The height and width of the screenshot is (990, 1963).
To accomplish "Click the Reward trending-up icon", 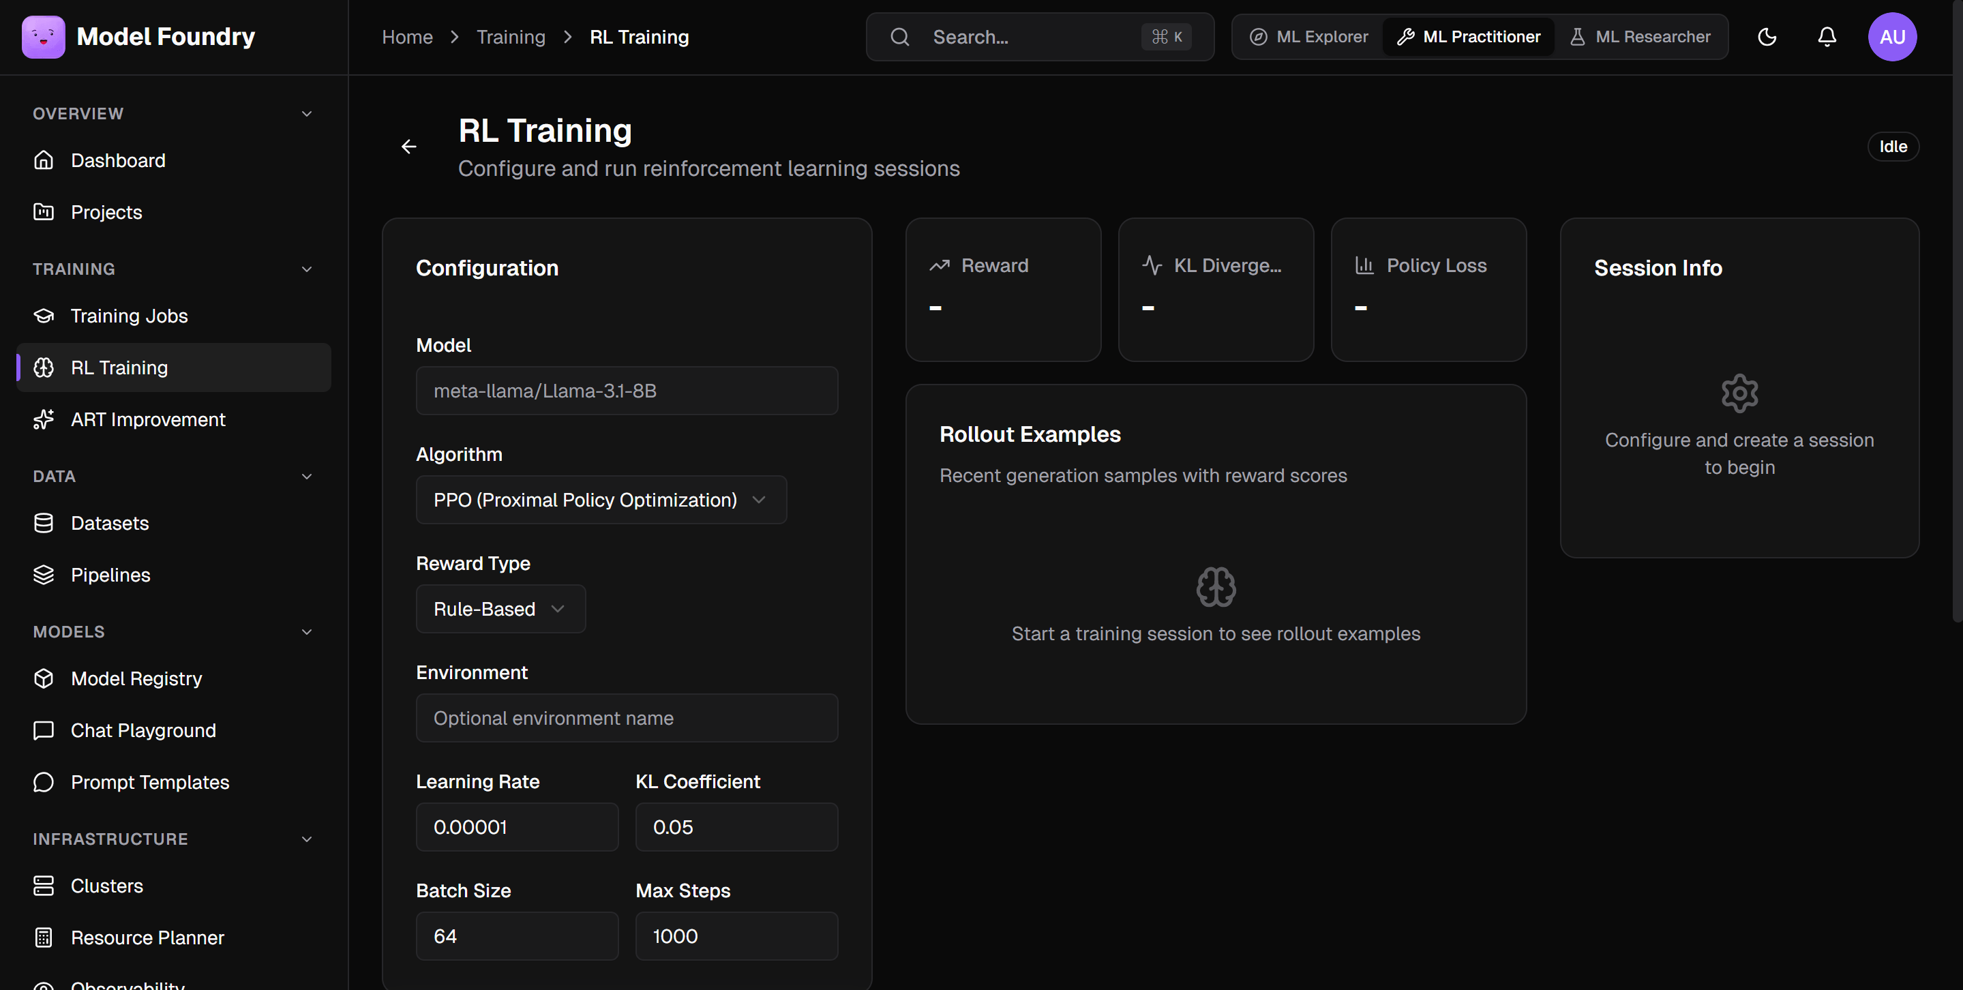I will [940, 265].
